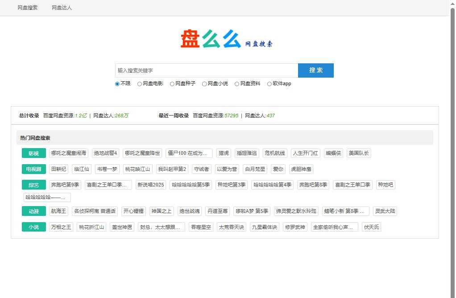Screen dimensions: 456x298
Task: Select the 电视剧 category badge
Action: [x=33, y=169]
